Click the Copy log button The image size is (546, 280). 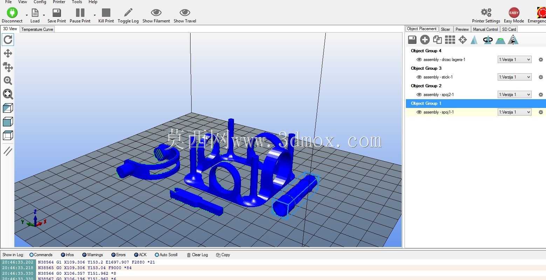pos(223,255)
